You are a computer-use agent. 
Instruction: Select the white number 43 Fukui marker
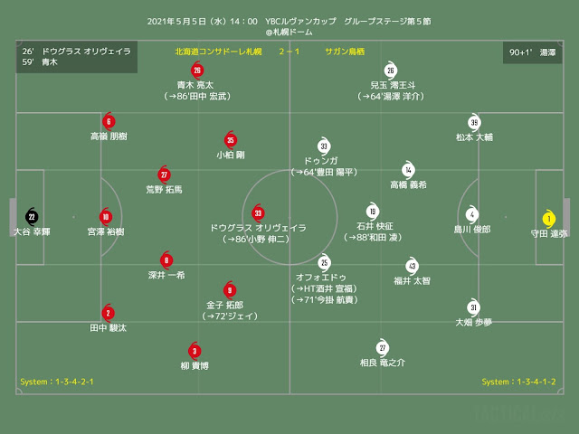[x=413, y=266]
